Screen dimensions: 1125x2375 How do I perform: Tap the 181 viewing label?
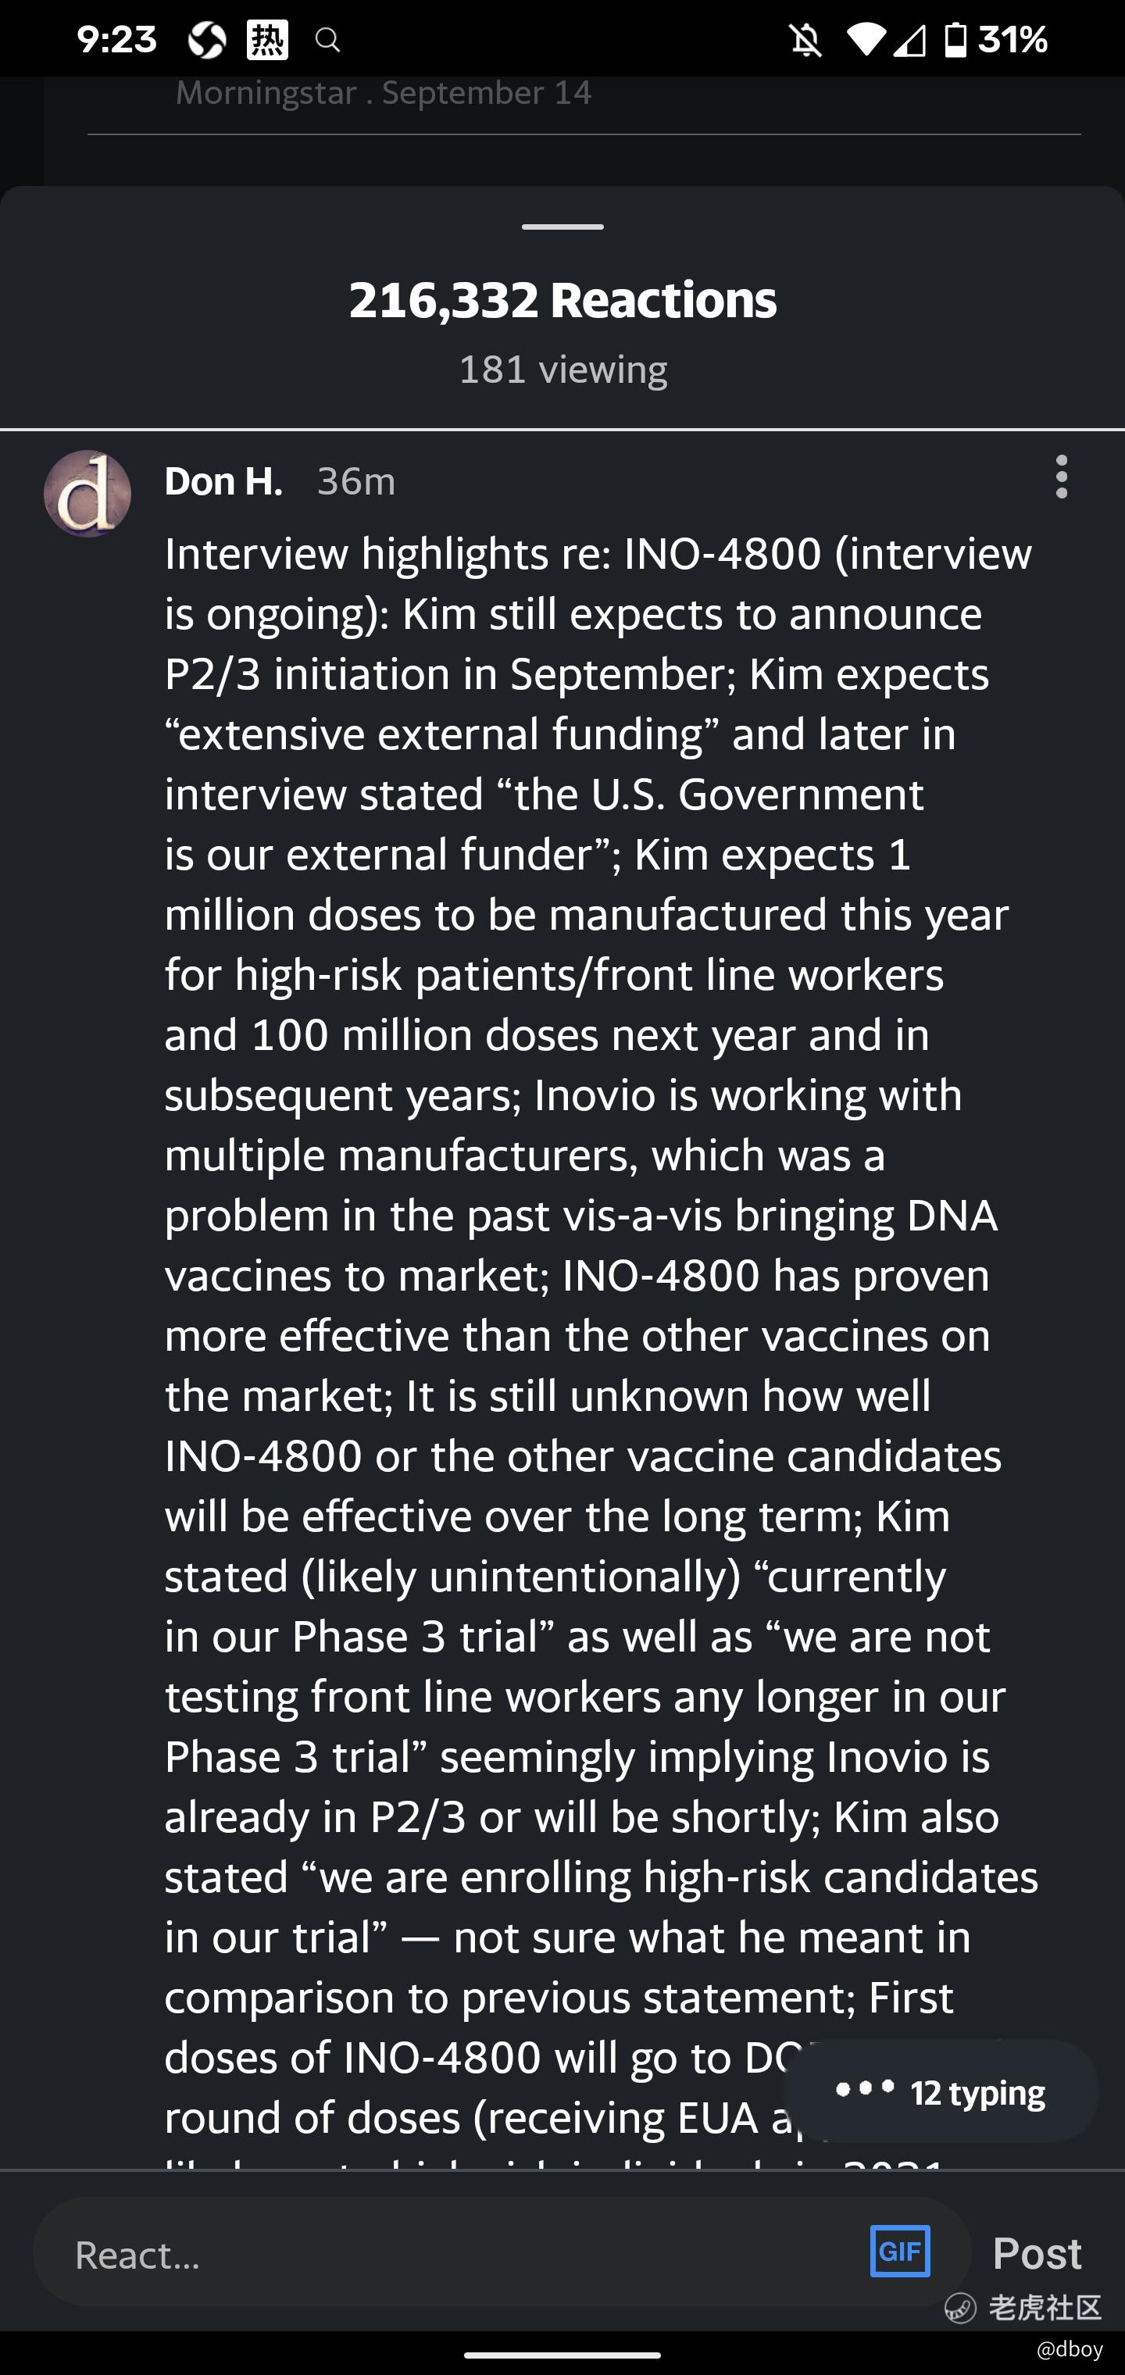562,369
